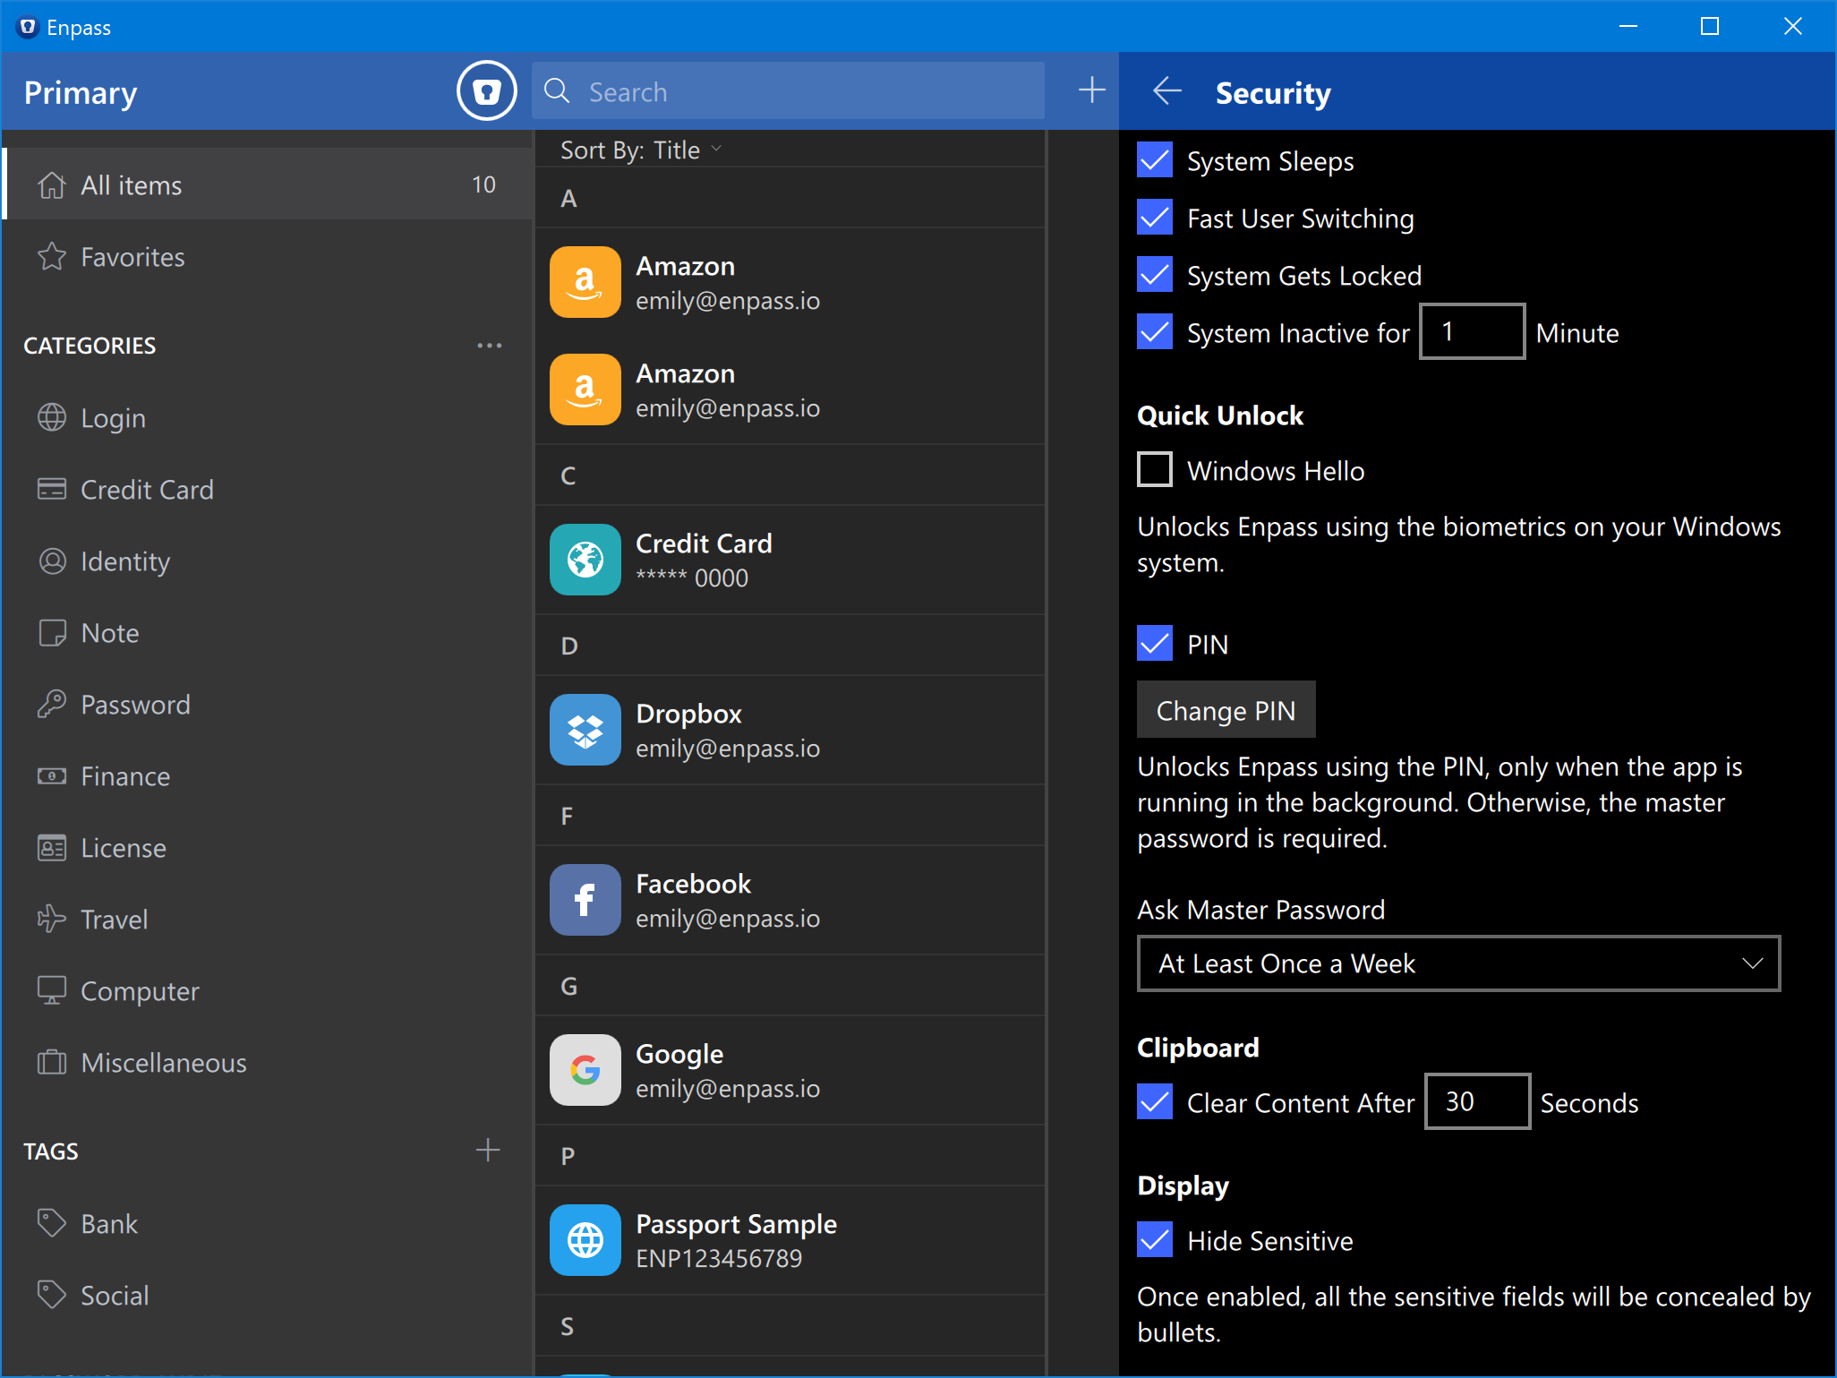This screenshot has width=1837, height=1378.
Task: Maximize the Enpass window
Action: [x=1710, y=26]
